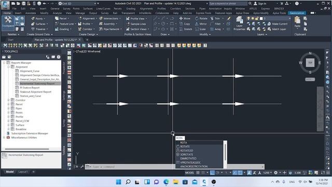Click the search magnifier in the title bar
Screen dimensions: 332x187
[x=250, y=4]
